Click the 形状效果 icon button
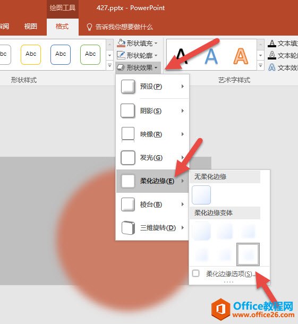298x324 pixels. pos(121,67)
